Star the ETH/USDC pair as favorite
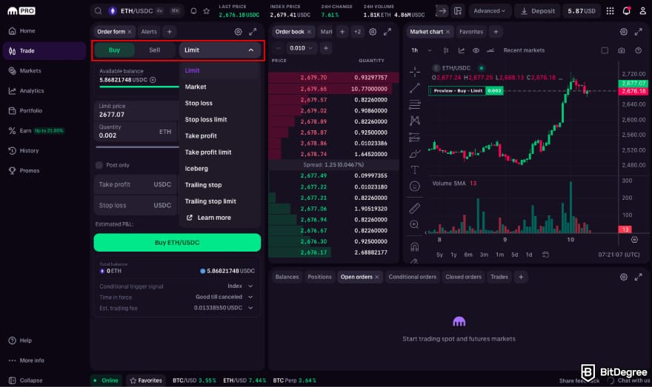The image size is (652, 387). 206,11
